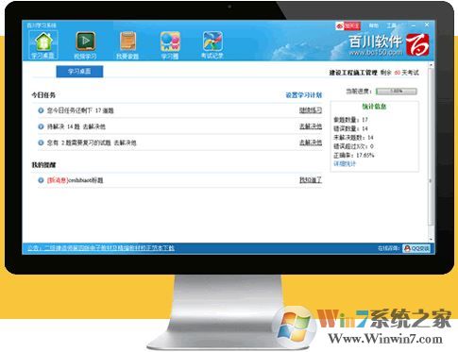The height and width of the screenshot is (352, 458).
Task: Select the 学习桌面 tab
Action: (x=79, y=72)
